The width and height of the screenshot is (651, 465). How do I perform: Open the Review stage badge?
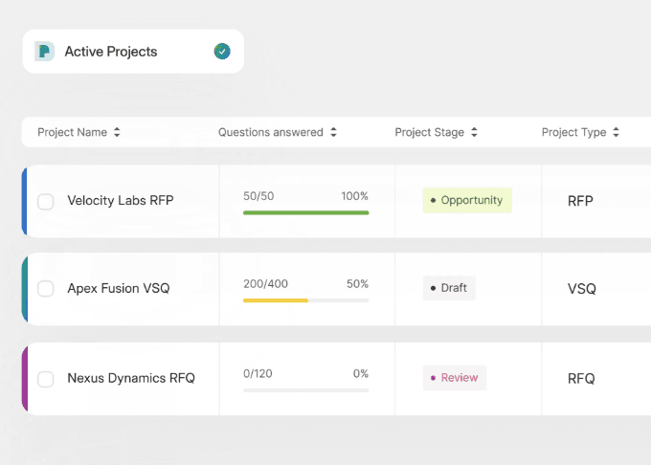455,378
